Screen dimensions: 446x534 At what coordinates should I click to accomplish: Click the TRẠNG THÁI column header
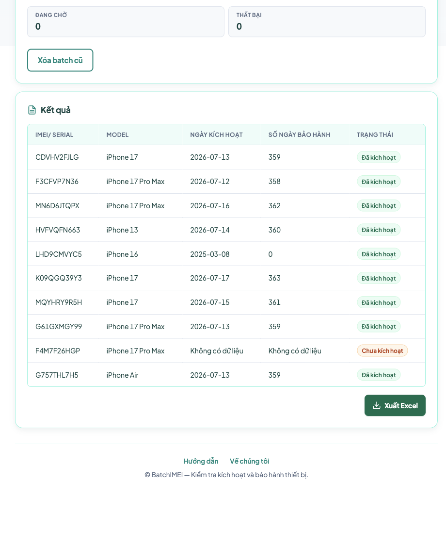pos(375,134)
